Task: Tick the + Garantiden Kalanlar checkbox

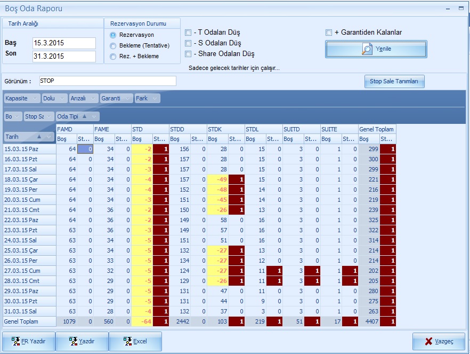Action: [329, 32]
